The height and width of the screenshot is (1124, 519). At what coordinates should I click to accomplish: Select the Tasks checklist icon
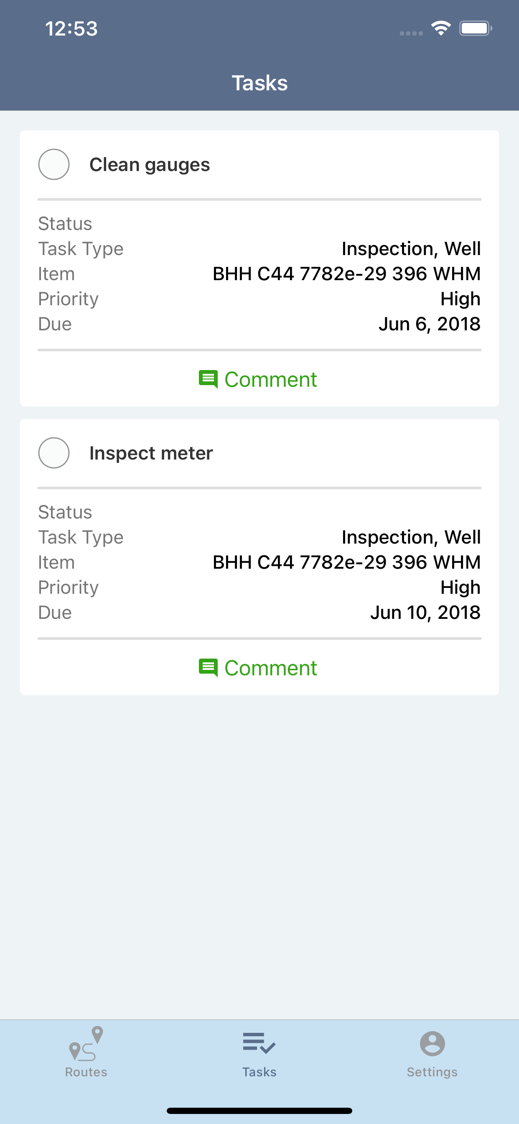pyautogui.click(x=259, y=1043)
